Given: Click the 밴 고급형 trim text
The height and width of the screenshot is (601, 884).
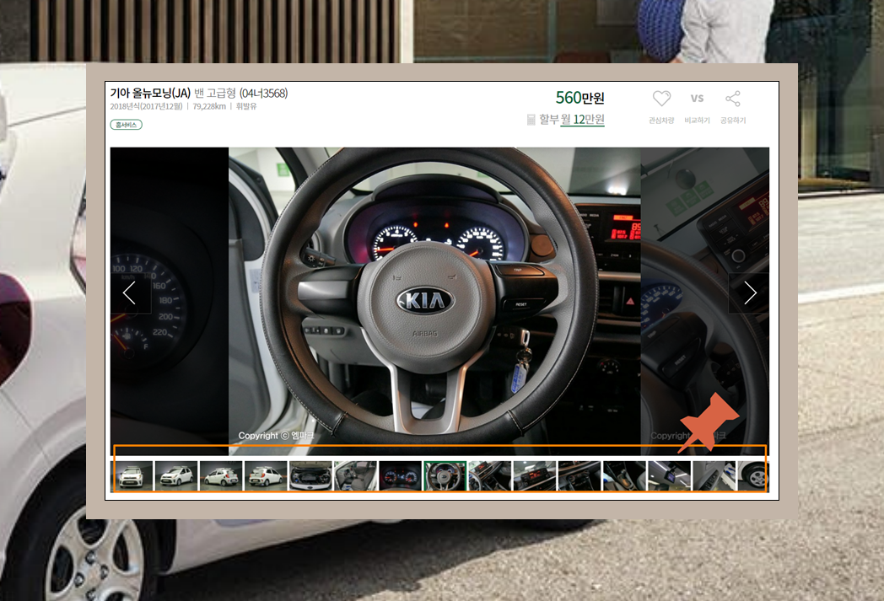Looking at the screenshot, I should tap(215, 93).
